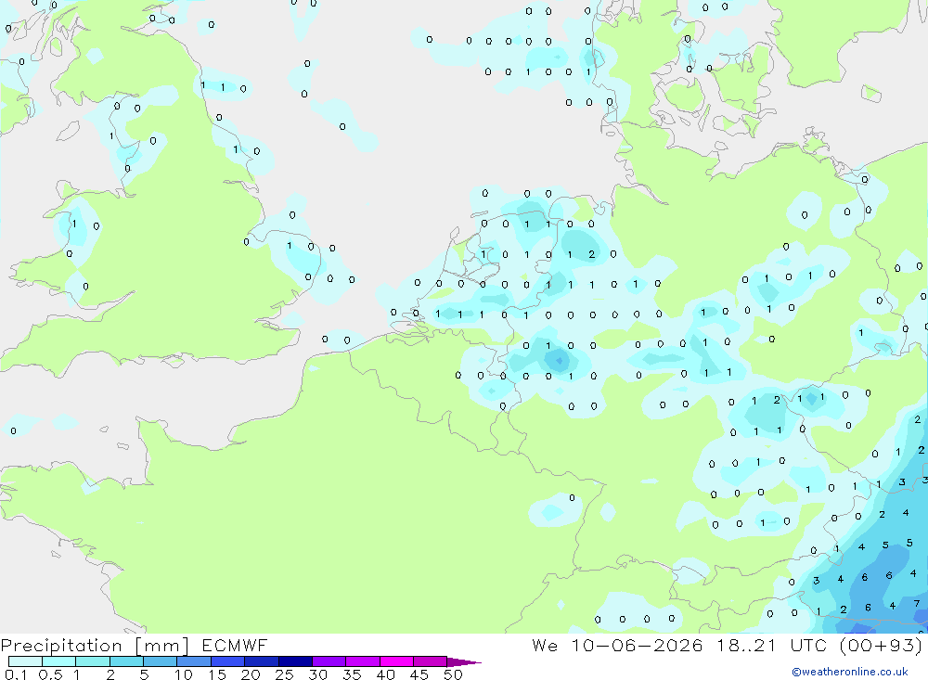928x680 pixels.
Task: Click the dark navy 25–30 mm legend swatch
Action: pyautogui.click(x=295, y=661)
